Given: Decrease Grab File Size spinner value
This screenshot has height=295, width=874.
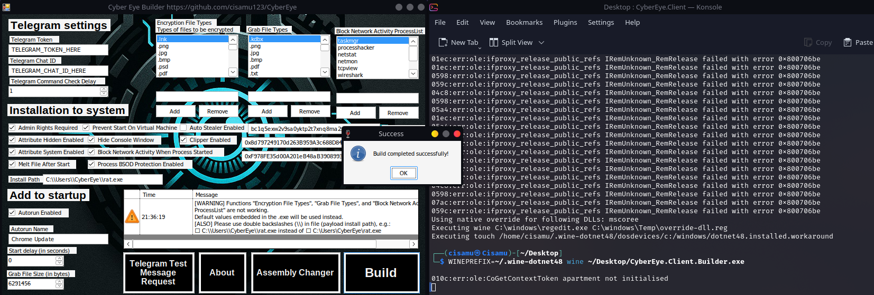Looking at the screenshot, I should pos(59,286).
